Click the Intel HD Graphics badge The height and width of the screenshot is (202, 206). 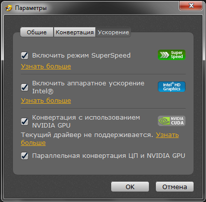click(x=172, y=87)
